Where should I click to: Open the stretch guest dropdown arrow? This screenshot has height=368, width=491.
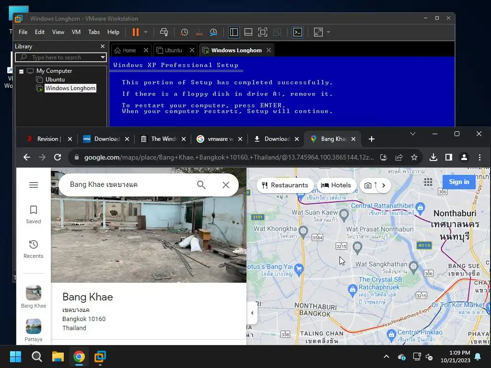(x=328, y=32)
